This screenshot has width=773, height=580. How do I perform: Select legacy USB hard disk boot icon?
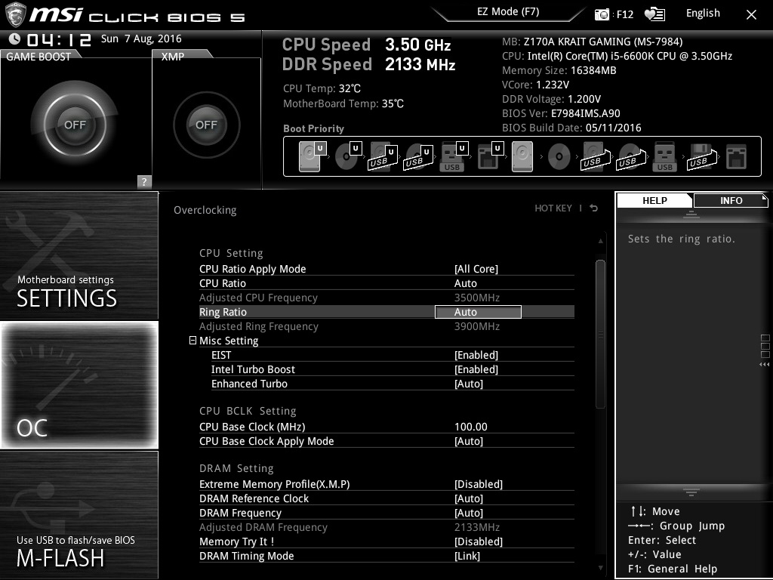595,157
